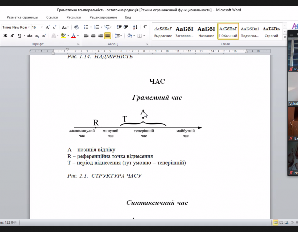Viewport: 298px width, 232px height.
Task: Open the Рецензирование ribbon tab
Action: (103, 17)
